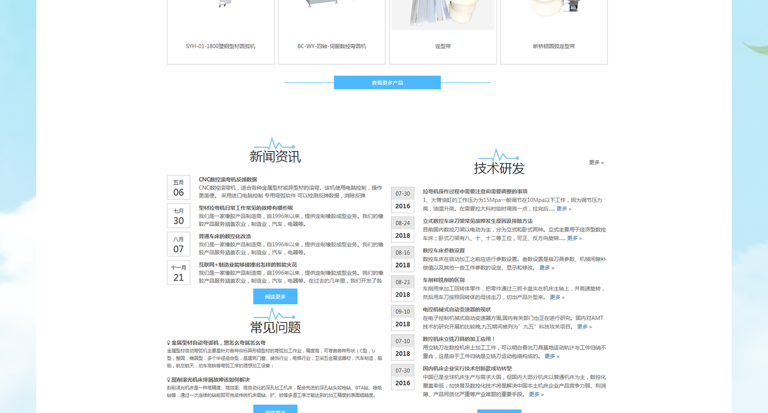Click 更多 » after 车削和铣削的区别 article
768x413 pixels.
[x=556, y=297]
